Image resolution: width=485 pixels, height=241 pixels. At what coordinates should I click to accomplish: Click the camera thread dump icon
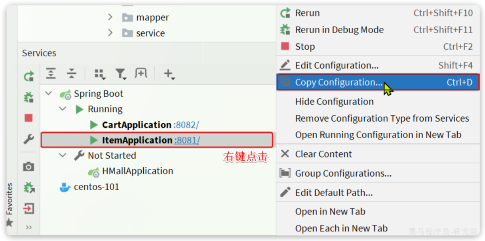[29, 167]
